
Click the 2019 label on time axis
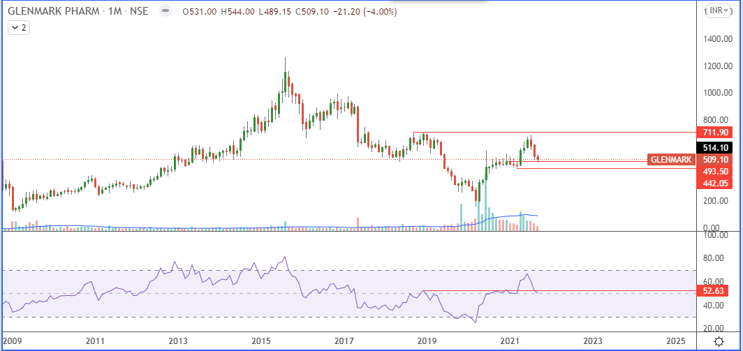click(x=428, y=341)
